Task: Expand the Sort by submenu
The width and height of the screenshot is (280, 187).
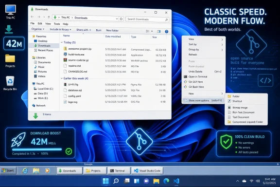Action: (203, 44)
